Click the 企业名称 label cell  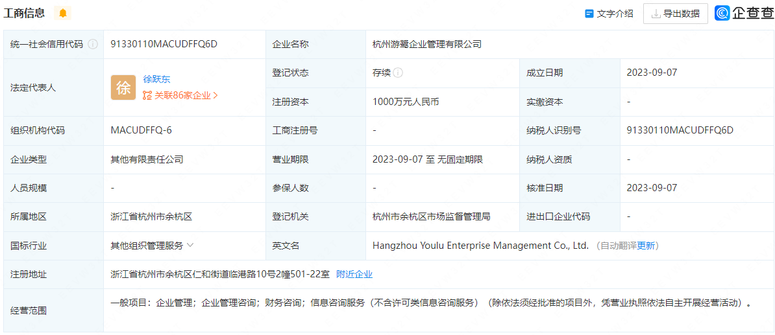pyautogui.click(x=316, y=45)
